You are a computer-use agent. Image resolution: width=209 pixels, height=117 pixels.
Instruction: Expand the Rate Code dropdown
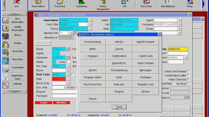[x=68, y=74]
